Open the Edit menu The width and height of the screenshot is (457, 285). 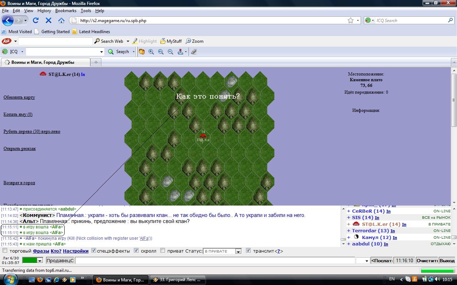[x=16, y=11]
